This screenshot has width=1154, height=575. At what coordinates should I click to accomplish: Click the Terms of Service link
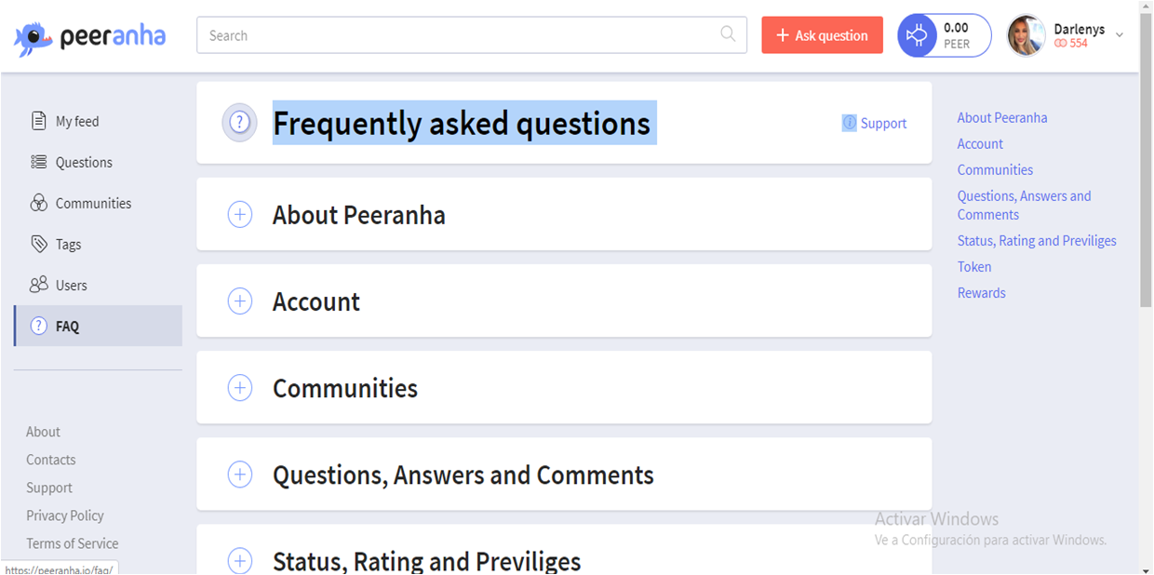(72, 543)
